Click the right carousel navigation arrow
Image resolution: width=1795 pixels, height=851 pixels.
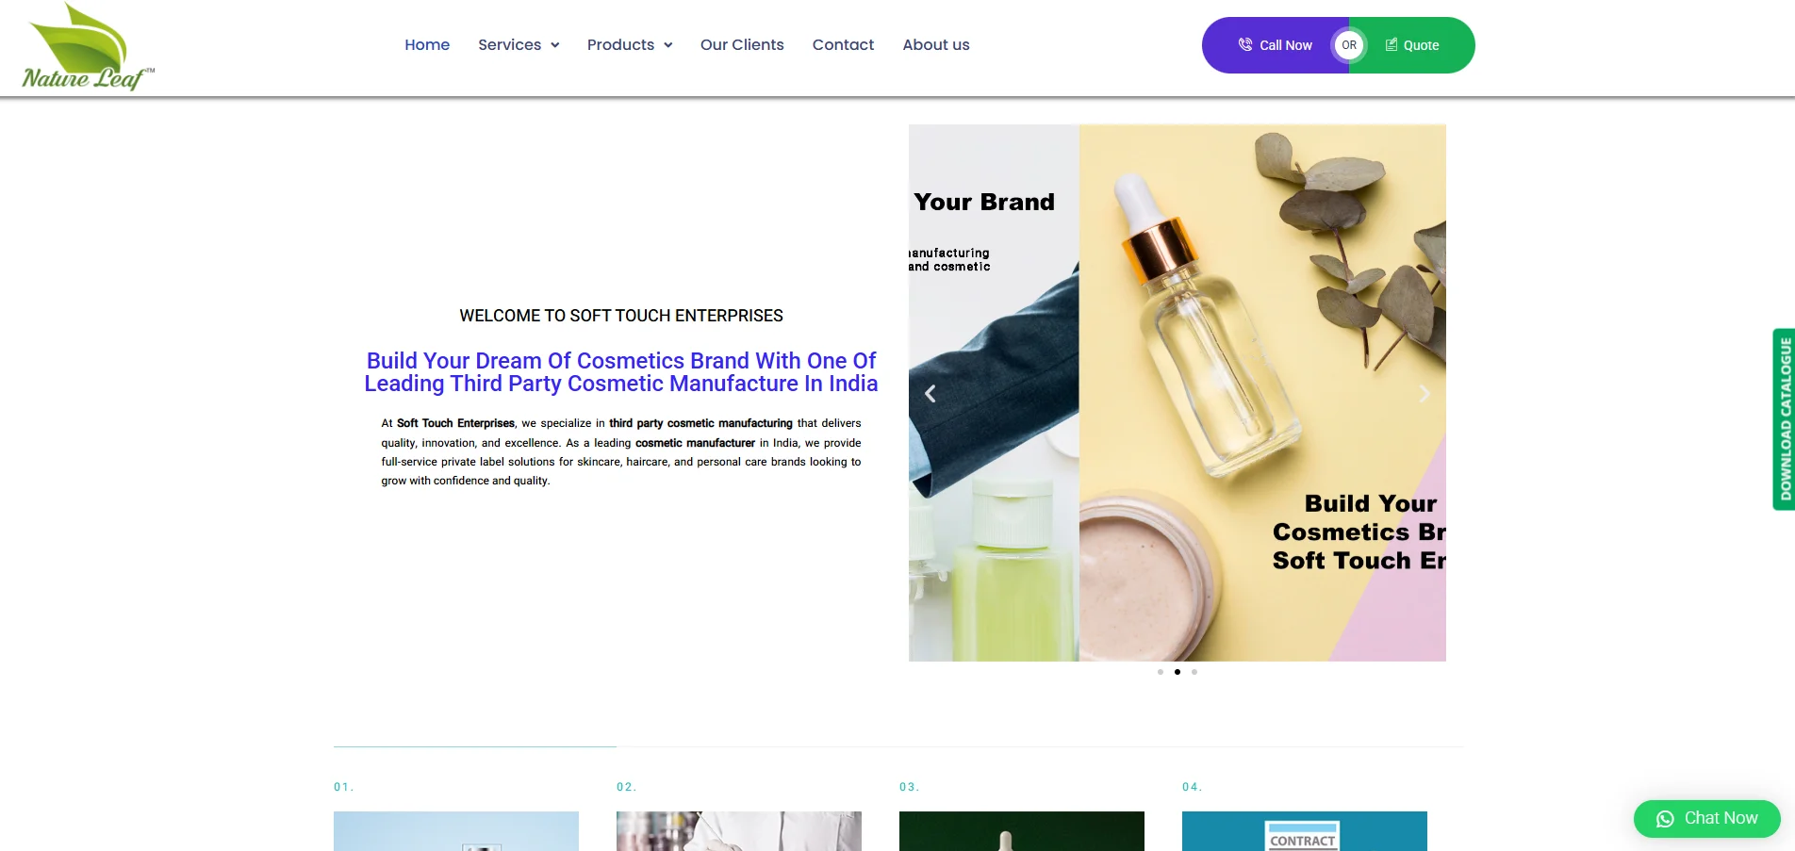coord(1424,394)
